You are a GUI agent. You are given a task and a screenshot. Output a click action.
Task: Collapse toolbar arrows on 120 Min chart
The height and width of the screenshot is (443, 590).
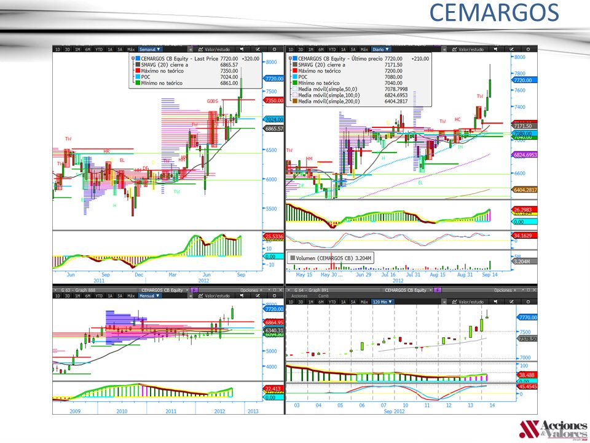click(444, 301)
